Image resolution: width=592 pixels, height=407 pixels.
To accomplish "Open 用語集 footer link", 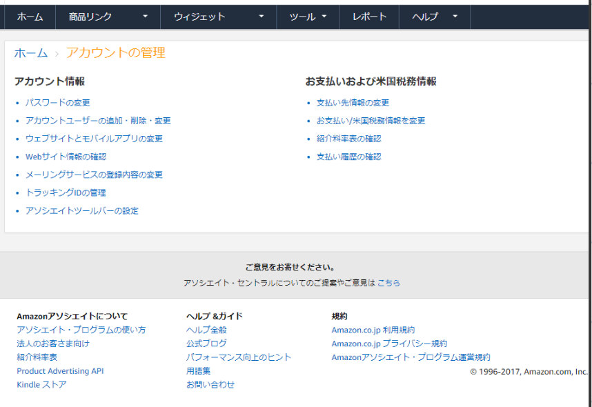I will pyautogui.click(x=198, y=371).
